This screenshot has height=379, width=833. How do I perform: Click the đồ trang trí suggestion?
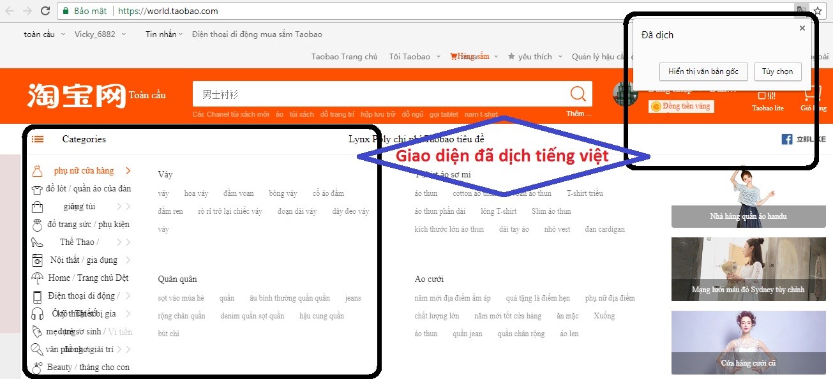[x=338, y=114]
